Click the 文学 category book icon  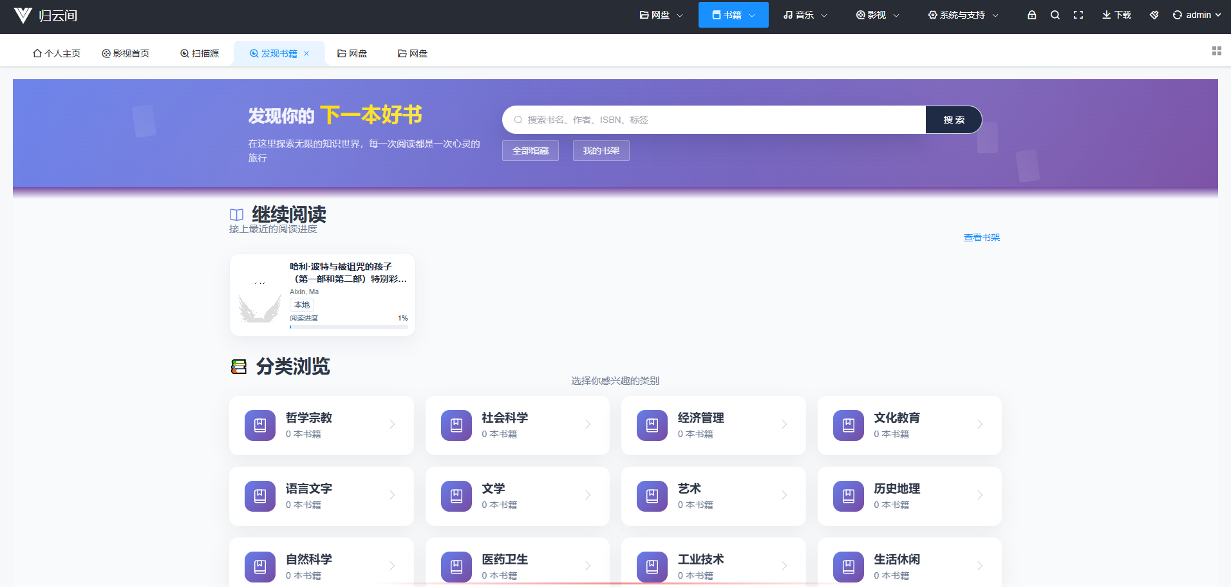click(456, 496)
